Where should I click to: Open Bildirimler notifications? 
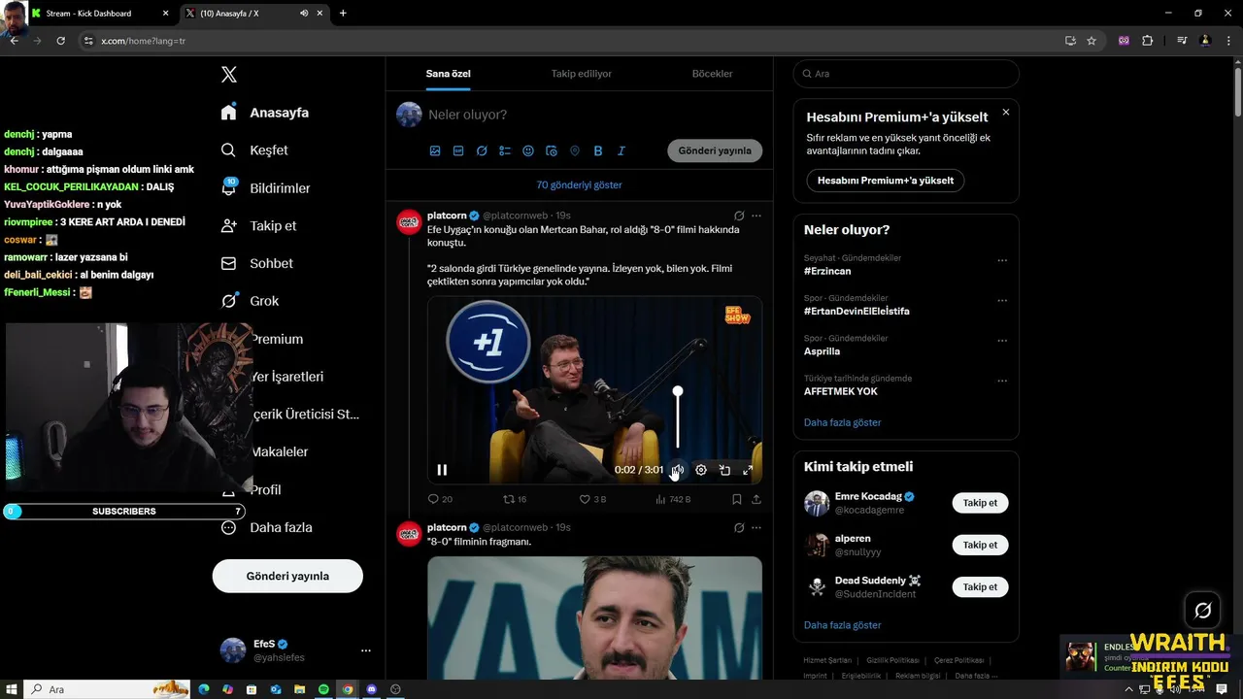tap(265, 188)
